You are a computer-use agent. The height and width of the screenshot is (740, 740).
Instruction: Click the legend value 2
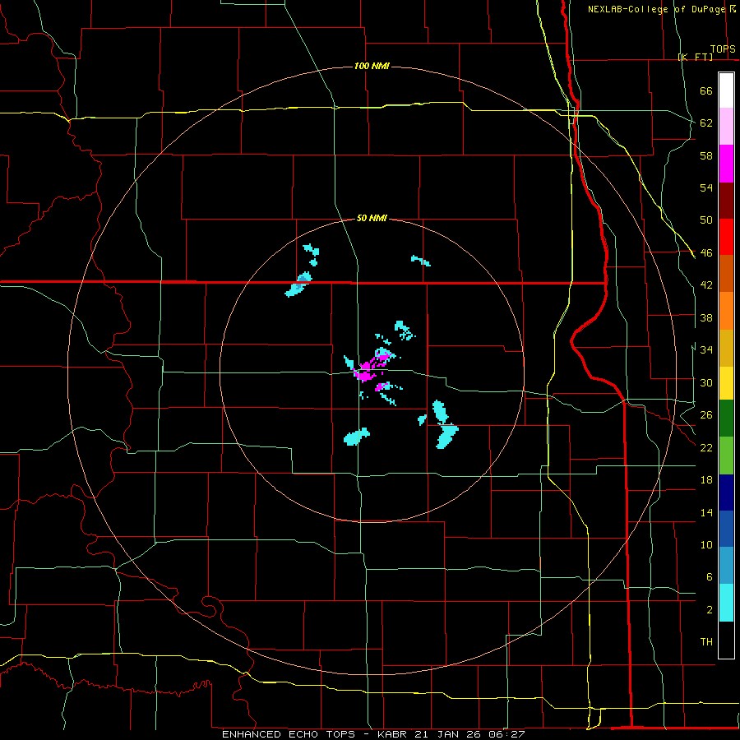pyautogui.click(x=709, y=610)
